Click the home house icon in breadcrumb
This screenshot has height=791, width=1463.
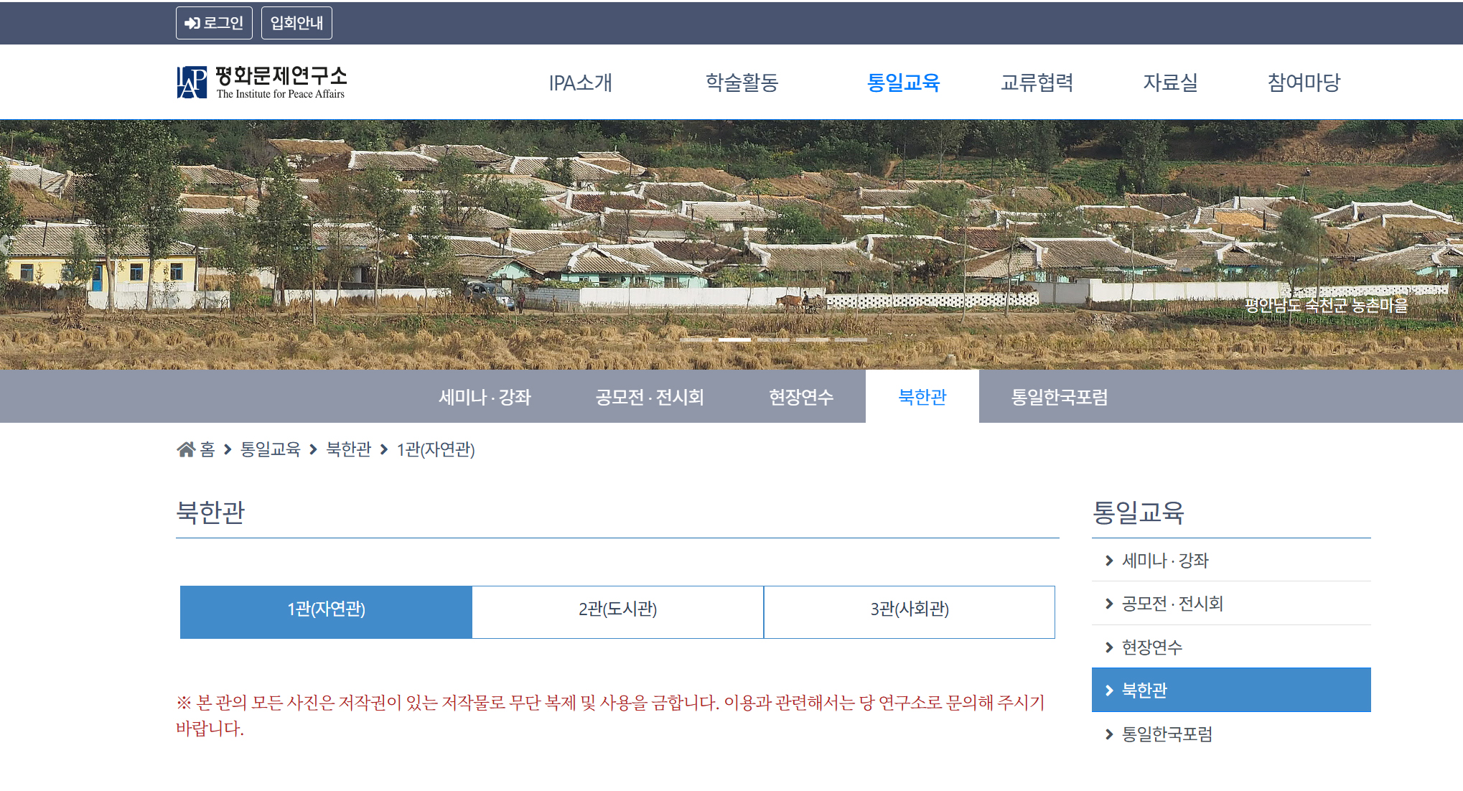coord(186,449)
